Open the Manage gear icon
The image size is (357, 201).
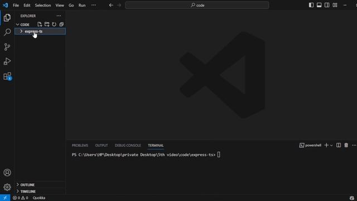pos(7,187)
